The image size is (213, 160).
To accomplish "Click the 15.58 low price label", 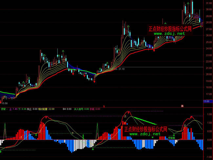I will (4, 103).
